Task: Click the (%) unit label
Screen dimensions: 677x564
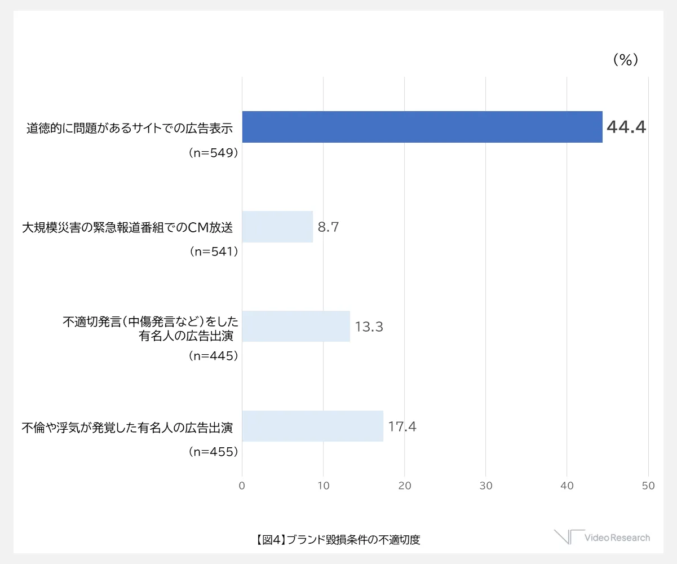Action: click(625, 60)
